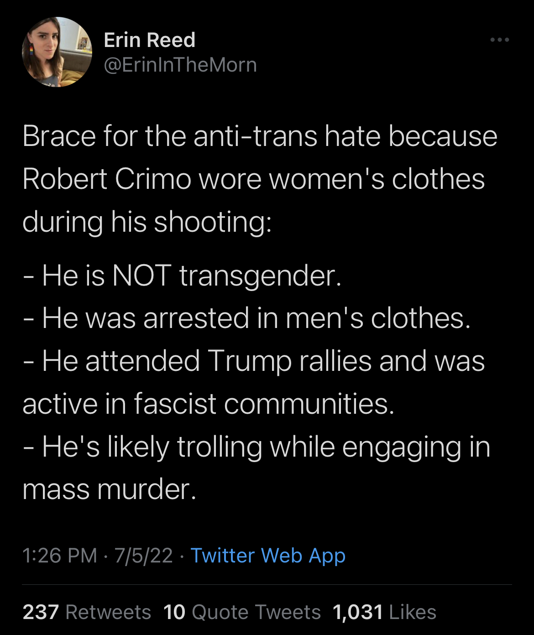534x635 pixels.
Task: Click the number 237 beside Retweets
Action: point(41,612)
